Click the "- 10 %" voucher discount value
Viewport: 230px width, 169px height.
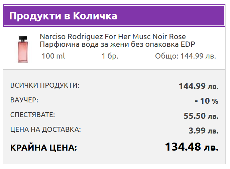tap(206, 101)
